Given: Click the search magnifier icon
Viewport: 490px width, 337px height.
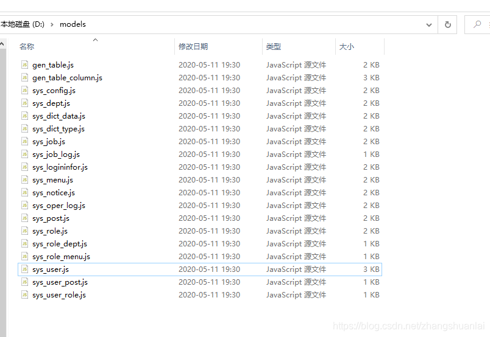Looking at the screenshot, I should 477,24.
